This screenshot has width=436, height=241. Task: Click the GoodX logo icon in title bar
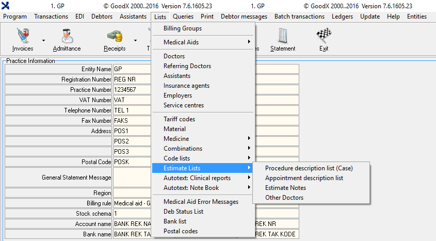tap(6, 6)
